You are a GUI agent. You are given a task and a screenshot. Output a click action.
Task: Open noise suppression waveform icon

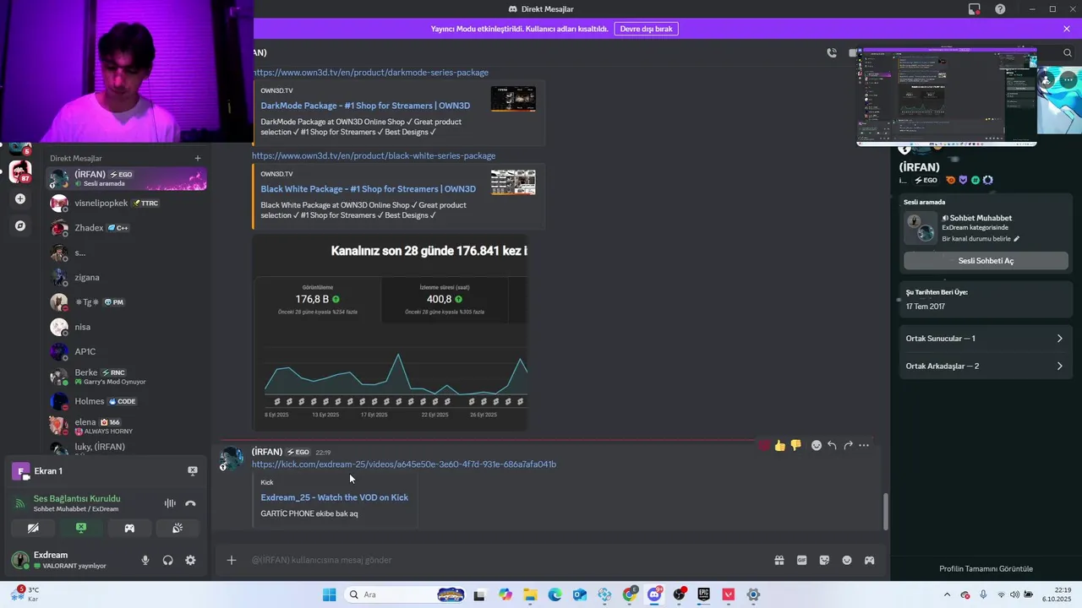click(x=170, y=503)
